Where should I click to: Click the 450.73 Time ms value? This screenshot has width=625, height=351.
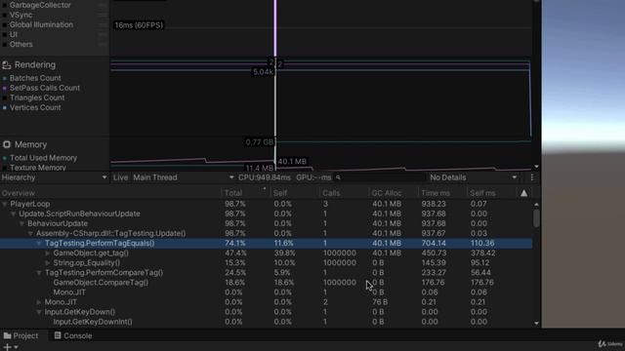[x=434, y=253]
